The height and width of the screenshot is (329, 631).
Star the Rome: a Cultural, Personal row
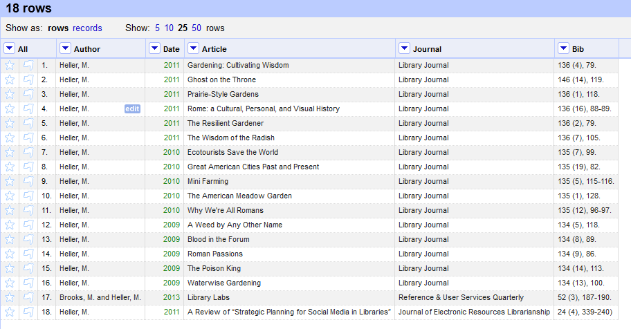pyautogui.click(x=10, y=109)
